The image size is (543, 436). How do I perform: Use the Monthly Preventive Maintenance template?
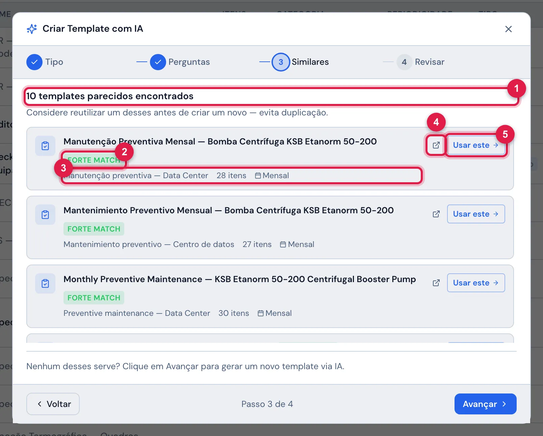[476, 283]
